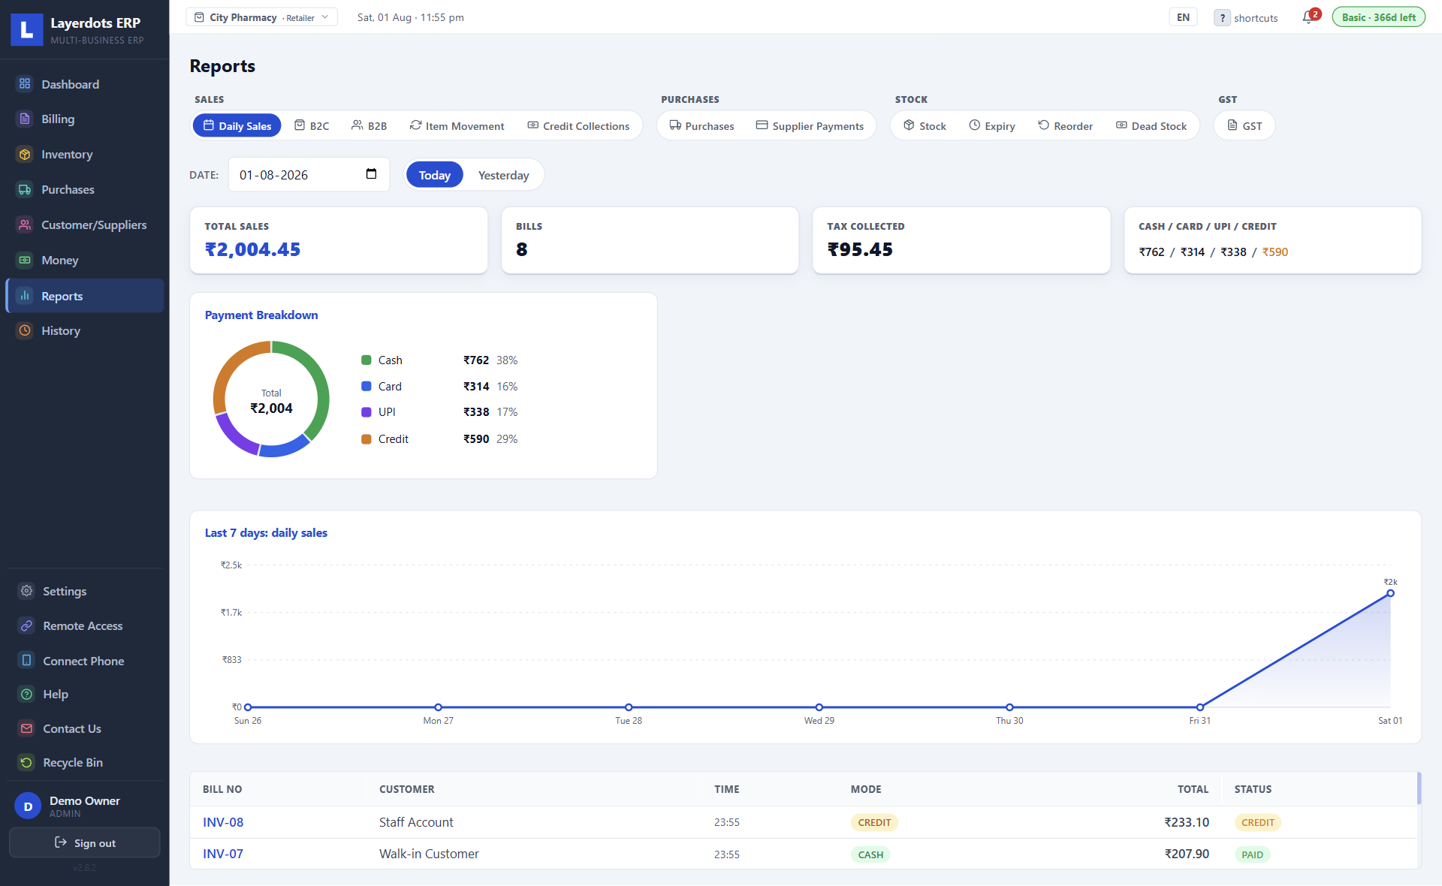Open the Settings gear icon
The image size is (1442, 886).
click(26, 591)
